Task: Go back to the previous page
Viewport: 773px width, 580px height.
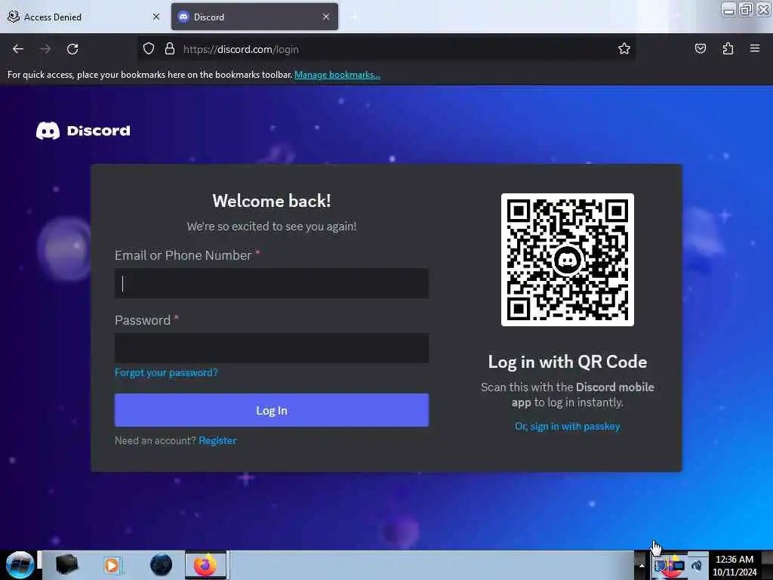Action: pyautogui.click(x=18, y=49)
